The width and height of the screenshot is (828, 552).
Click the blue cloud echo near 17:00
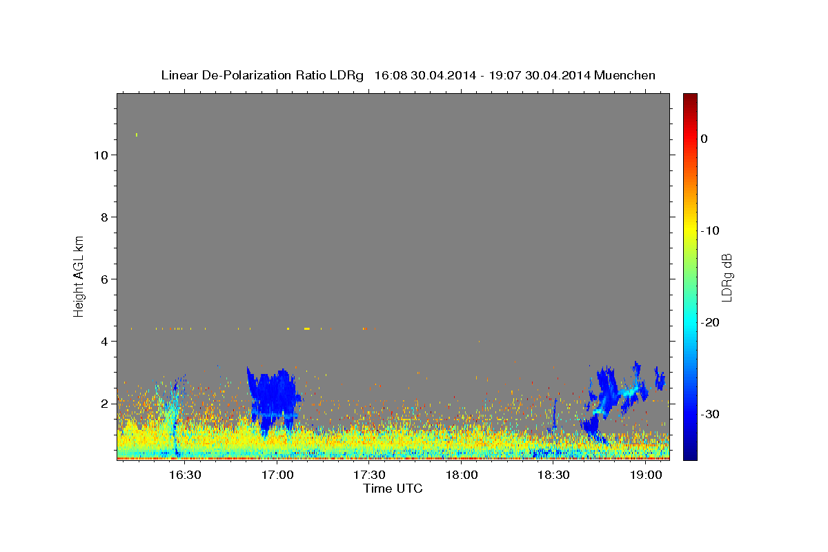pyautogui.click(x=274, y=400)
